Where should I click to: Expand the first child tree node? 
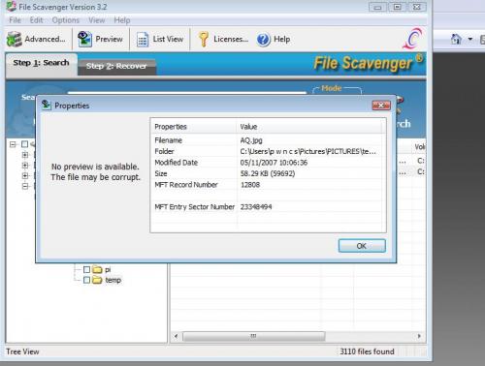tap(25, 155)
